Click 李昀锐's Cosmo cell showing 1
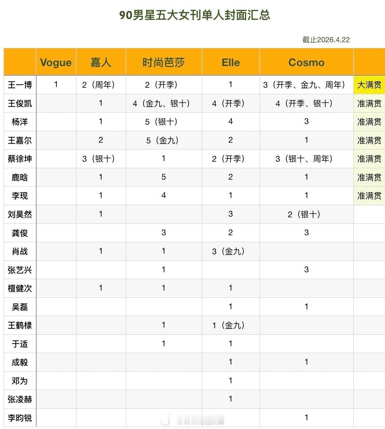385x429 pixels. (x=306, y=417)
